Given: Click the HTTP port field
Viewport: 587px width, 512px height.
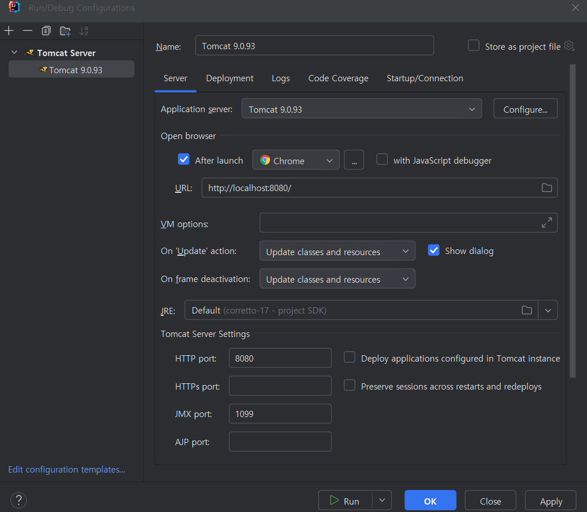Looking at the screenshot, I should [280, 358].
